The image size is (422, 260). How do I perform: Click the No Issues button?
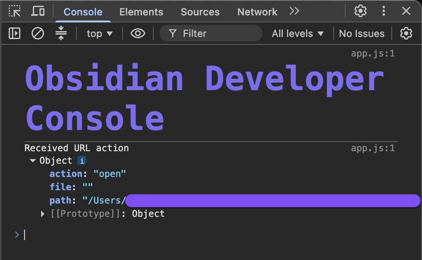click(361, 34)
